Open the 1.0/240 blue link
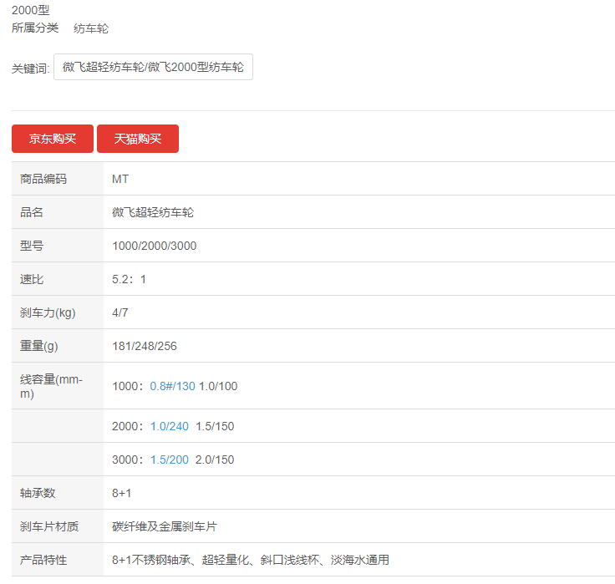 tap(170, 426)
